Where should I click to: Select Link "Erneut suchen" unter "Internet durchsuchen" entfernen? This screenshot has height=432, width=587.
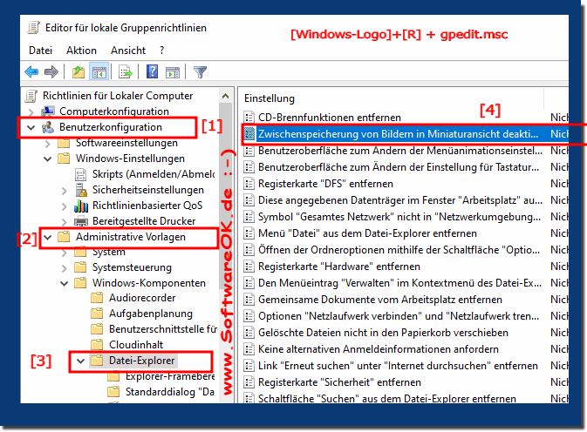click(x=398, y=366)
